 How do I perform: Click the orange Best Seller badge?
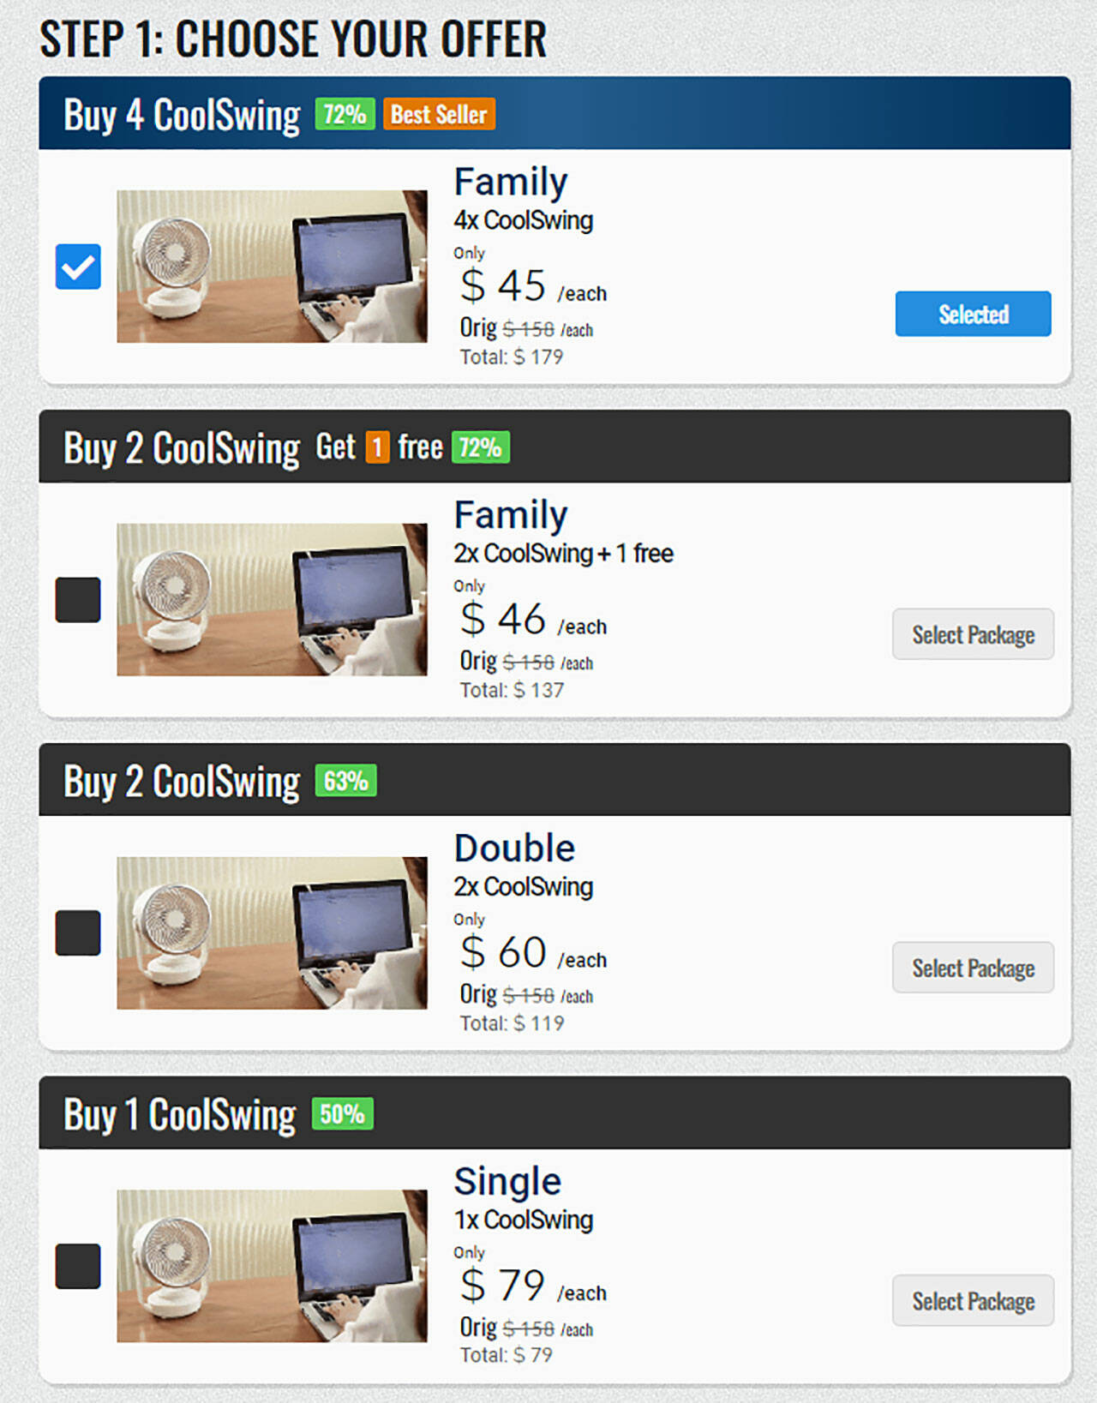point(439,114)
